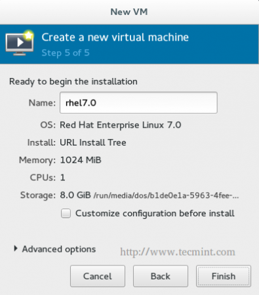259x295 pixels.
Task: Focus the Name field containing rhel7.0
Action: (x=138, y=103)
